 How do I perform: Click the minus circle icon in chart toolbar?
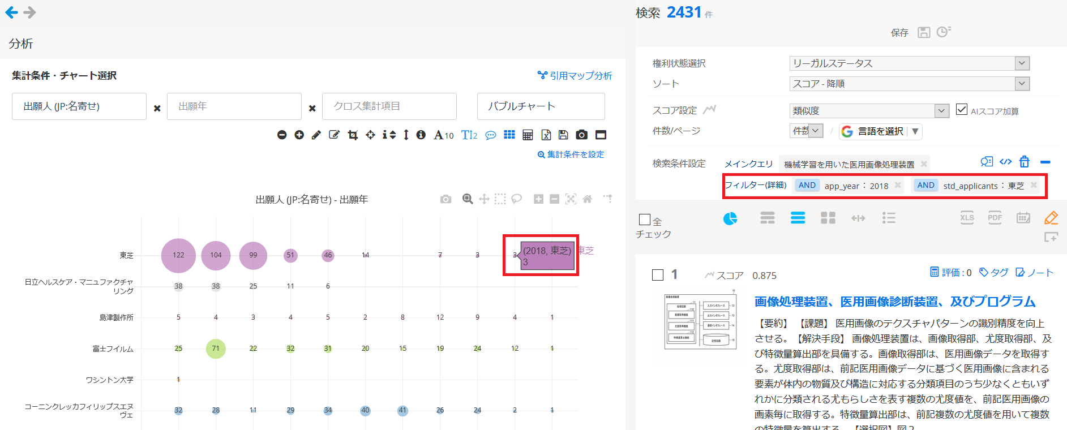tap(282, 135)
